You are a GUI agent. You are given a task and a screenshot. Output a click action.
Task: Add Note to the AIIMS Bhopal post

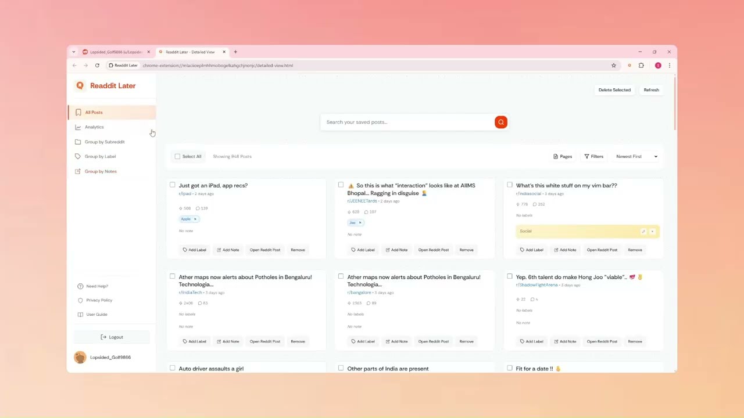pyautogui.click(x=396, y=250)
